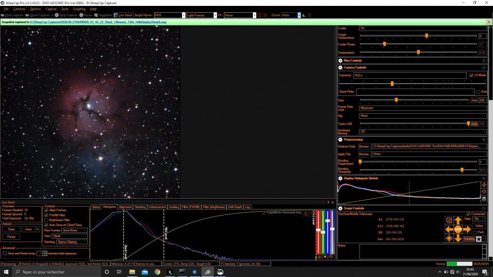Click the Setup button in Scope Controls
This screenshot has height=277, width=493.
pyautogui.click(x=479, y=225)
